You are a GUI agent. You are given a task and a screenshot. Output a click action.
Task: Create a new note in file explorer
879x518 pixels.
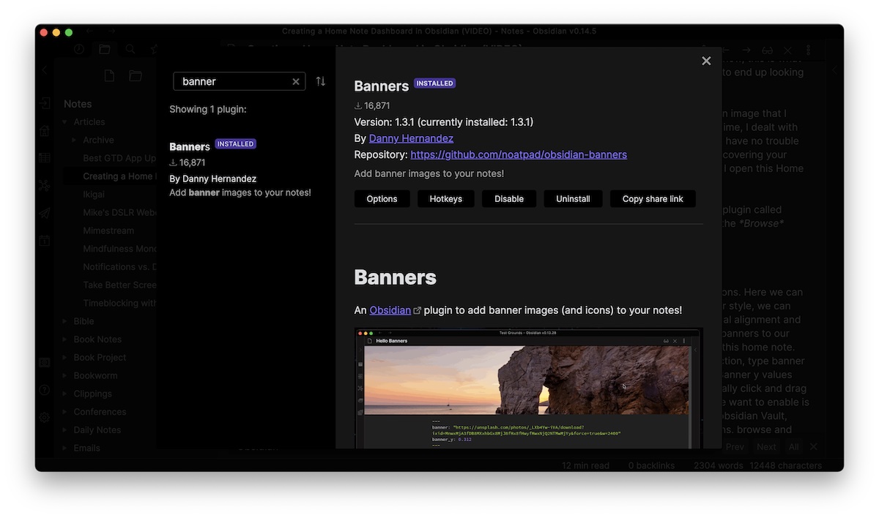[x=109, y=76]
